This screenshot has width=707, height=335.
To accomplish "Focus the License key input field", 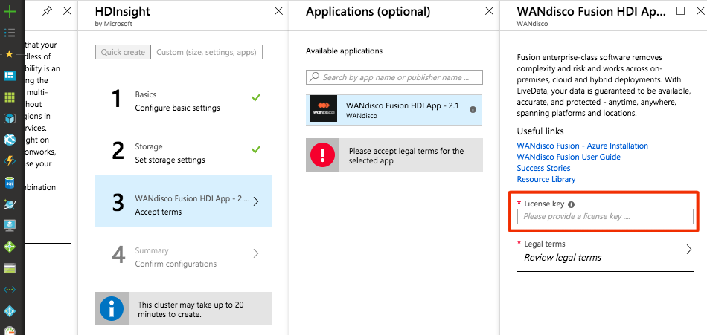I will [x=605, y=217].
